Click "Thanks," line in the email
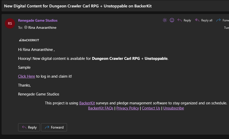 24,85
